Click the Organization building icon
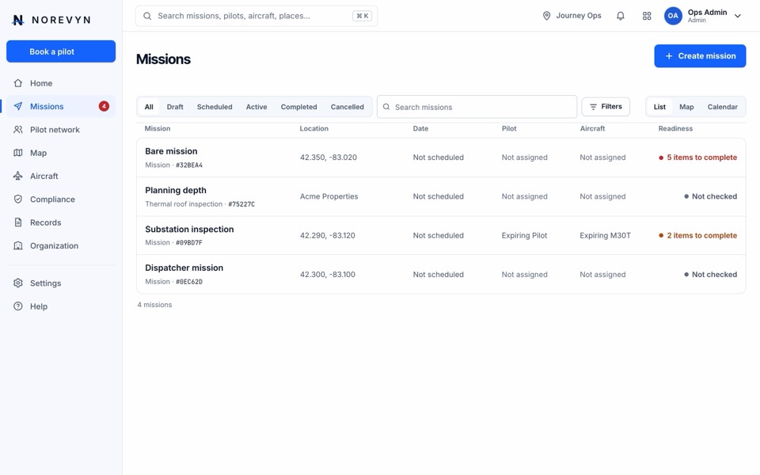 18,245
